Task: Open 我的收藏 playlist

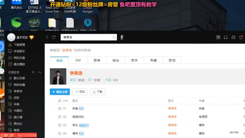Action: pos(17,85)
